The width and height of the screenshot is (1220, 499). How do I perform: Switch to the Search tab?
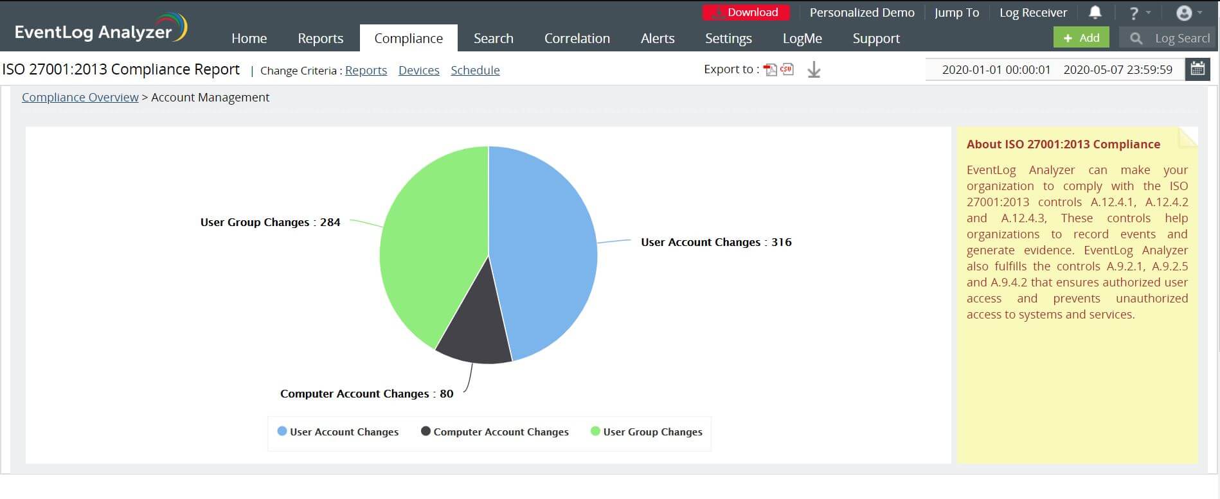(494, 39)
